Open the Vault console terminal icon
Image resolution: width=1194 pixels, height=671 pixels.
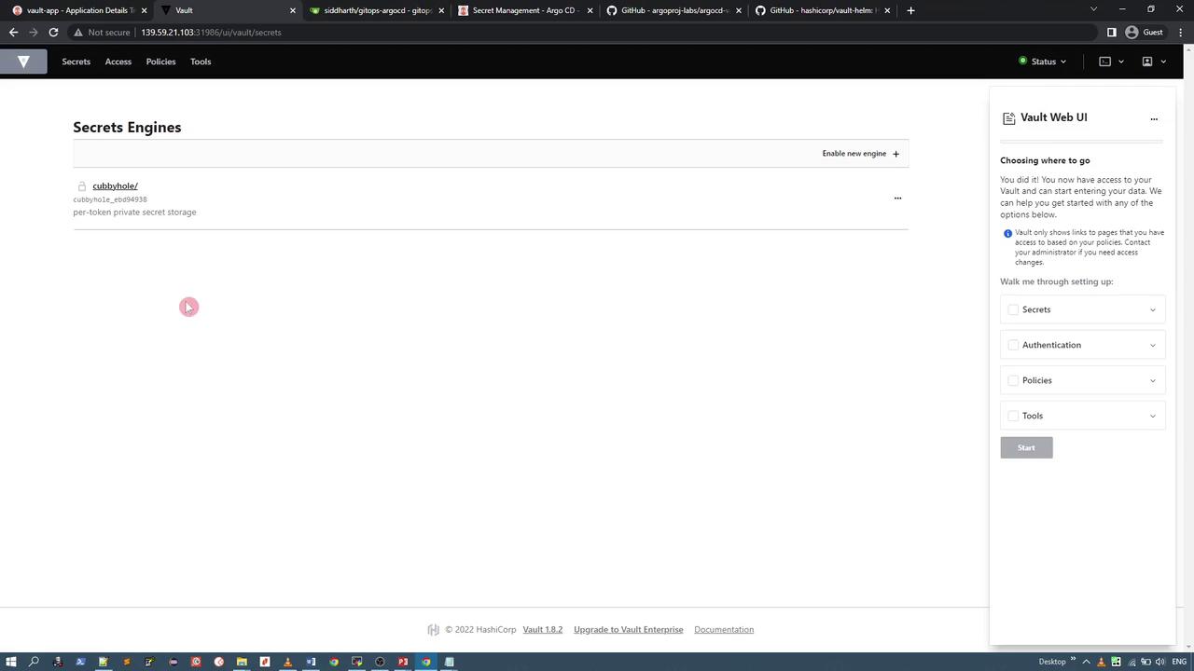coord(1104,62)
